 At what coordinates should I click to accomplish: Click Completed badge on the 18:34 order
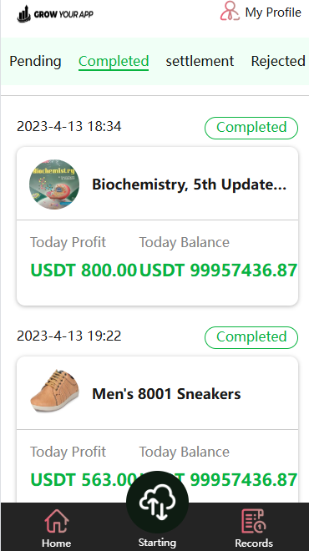(x=251, y=128)
